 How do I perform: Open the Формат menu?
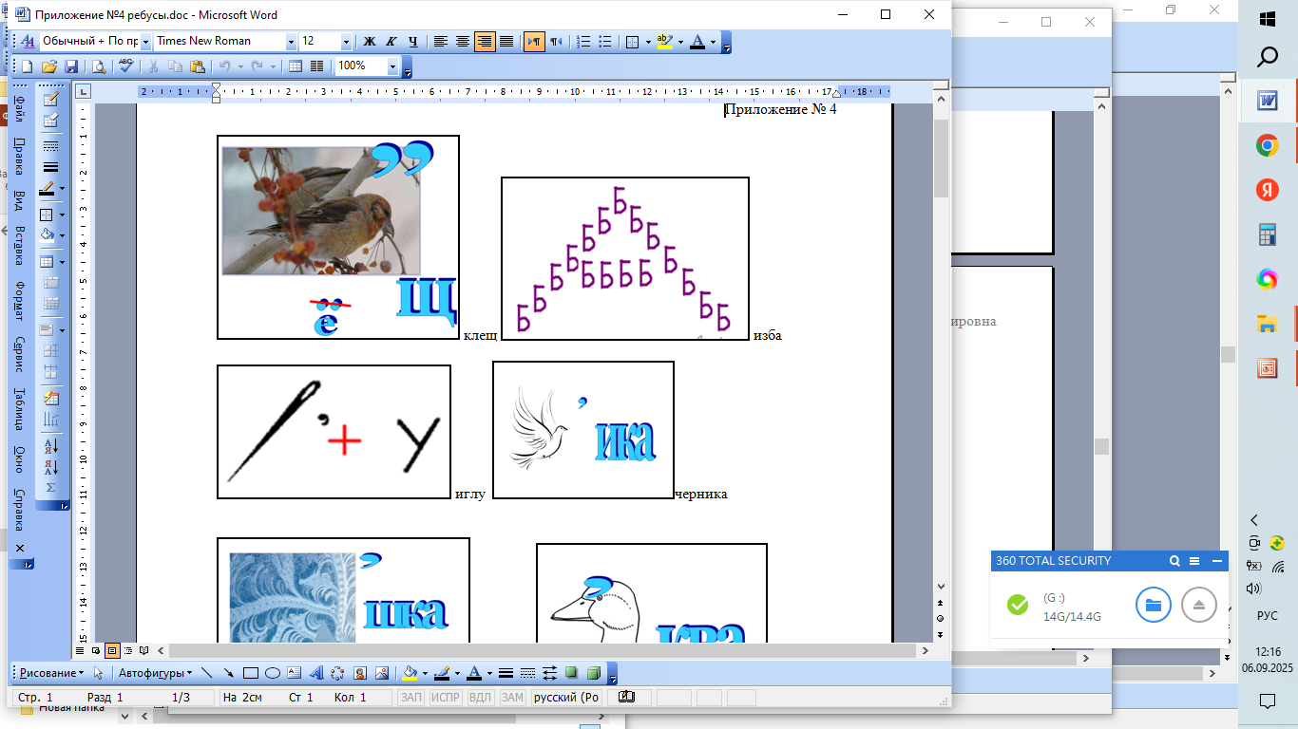[x=19, y=301]
